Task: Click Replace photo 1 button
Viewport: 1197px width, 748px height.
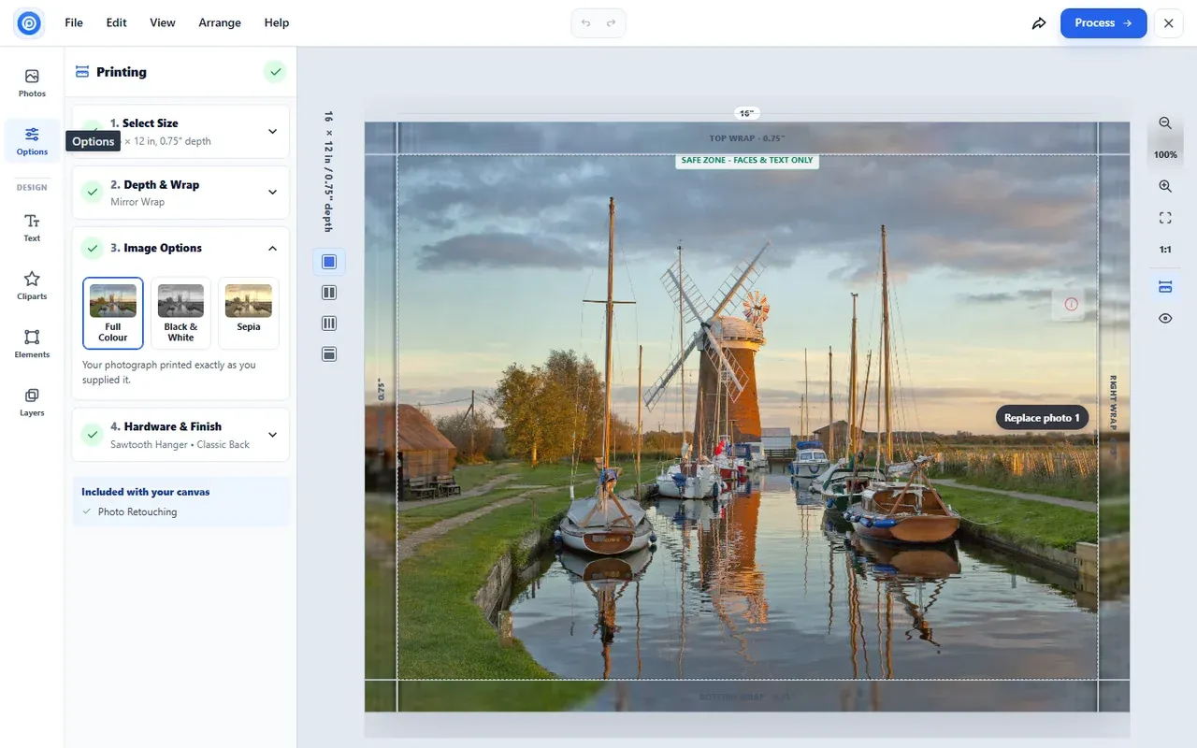Action: coord(1042,418)
